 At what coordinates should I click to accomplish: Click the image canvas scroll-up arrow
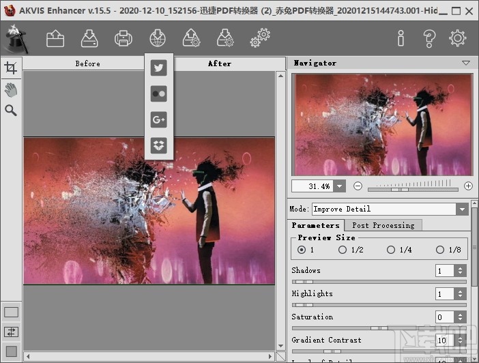pos(280,76)
